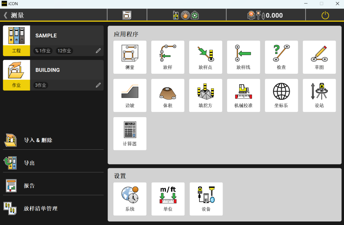Open the 边坡 slope application
This screenshot has width=344, height=225.
[x=130, y=95]
